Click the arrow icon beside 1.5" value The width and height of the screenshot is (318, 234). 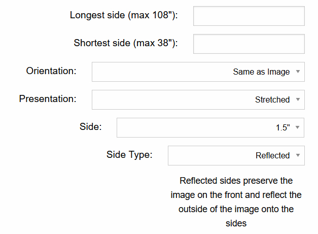298,127
